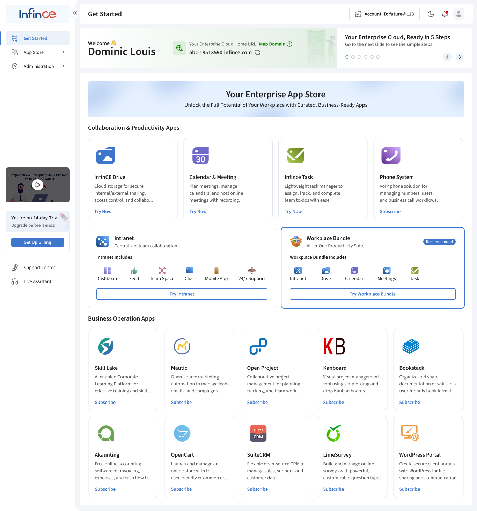Advance the carousel with the right arrow
The width and height of the screenshot is (477, 511).
tap(460, 57)
